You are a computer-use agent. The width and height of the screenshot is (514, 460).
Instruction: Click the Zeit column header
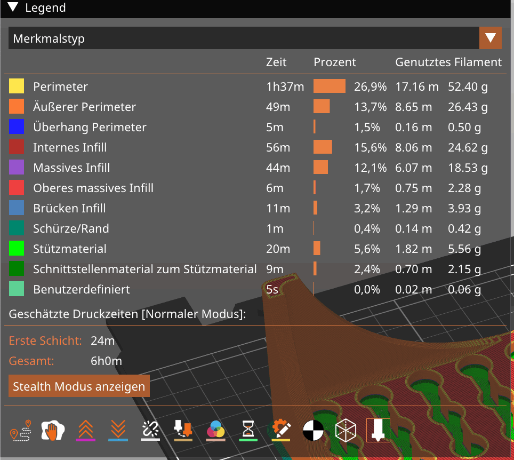276,62
